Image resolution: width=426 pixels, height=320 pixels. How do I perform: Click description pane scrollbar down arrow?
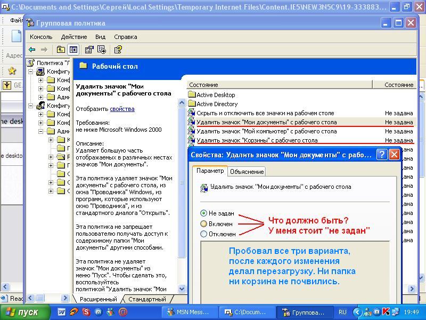[182, 289]
